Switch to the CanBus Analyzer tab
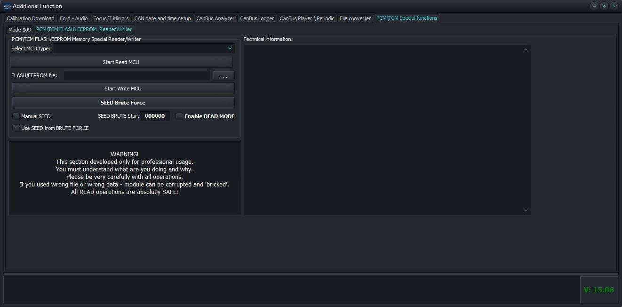 (x=215, y=18)
